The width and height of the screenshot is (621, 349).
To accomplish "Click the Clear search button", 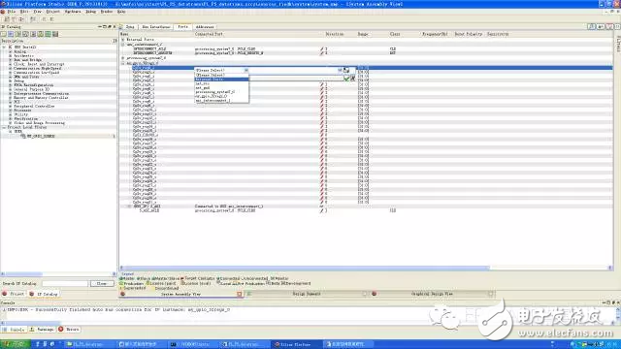I will pos(102,284).
